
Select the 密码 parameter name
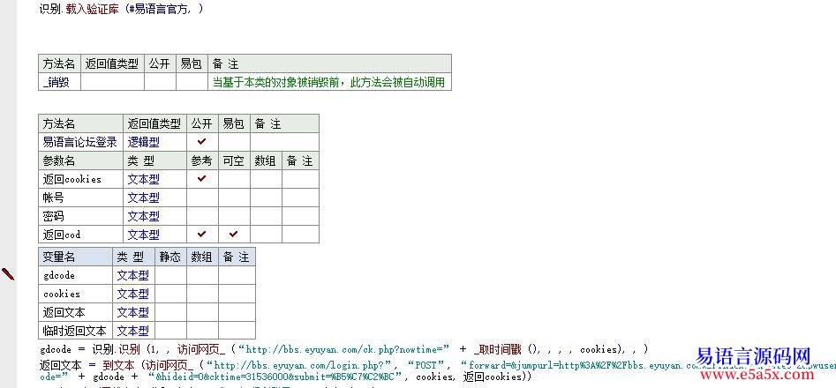80,215
